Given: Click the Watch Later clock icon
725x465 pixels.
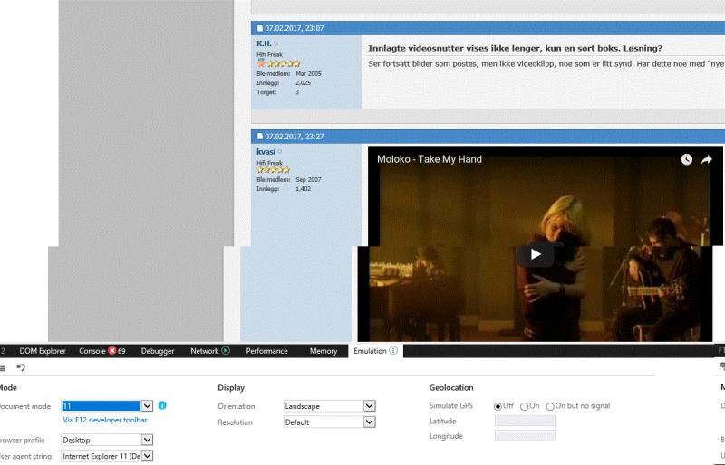Looking at the screenshot, I should coord(687,159).
